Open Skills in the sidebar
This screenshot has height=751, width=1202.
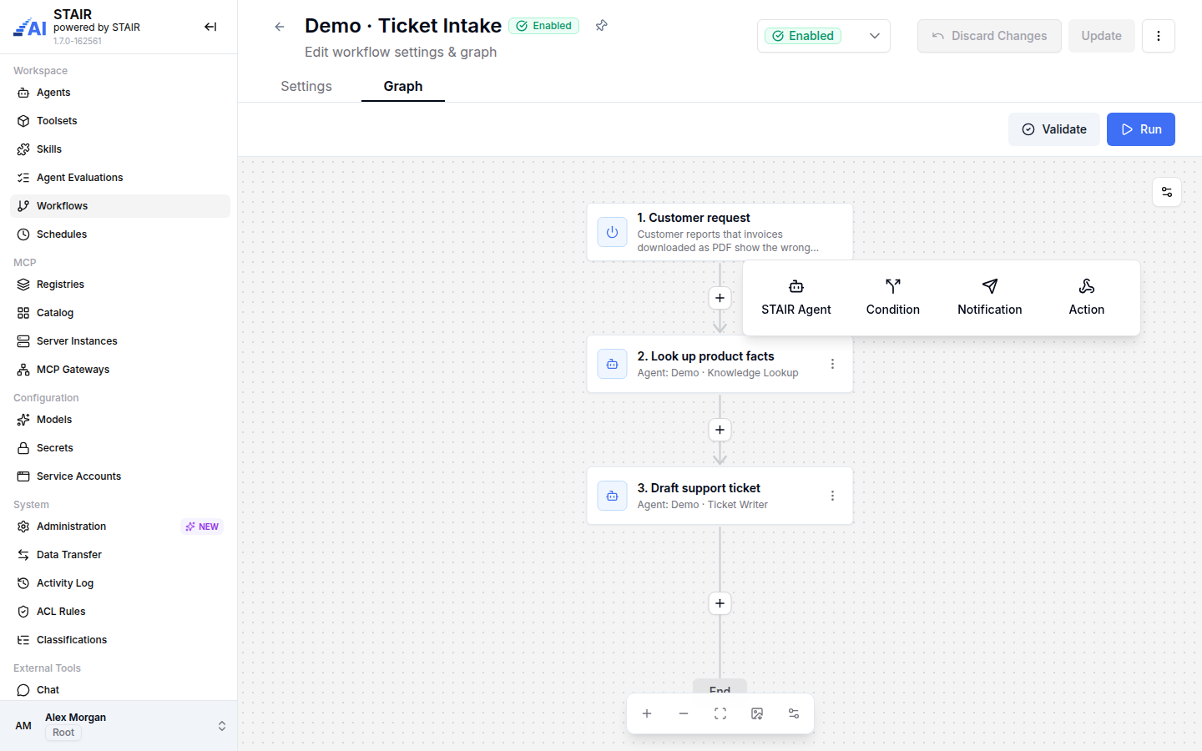tap(120, 149)
